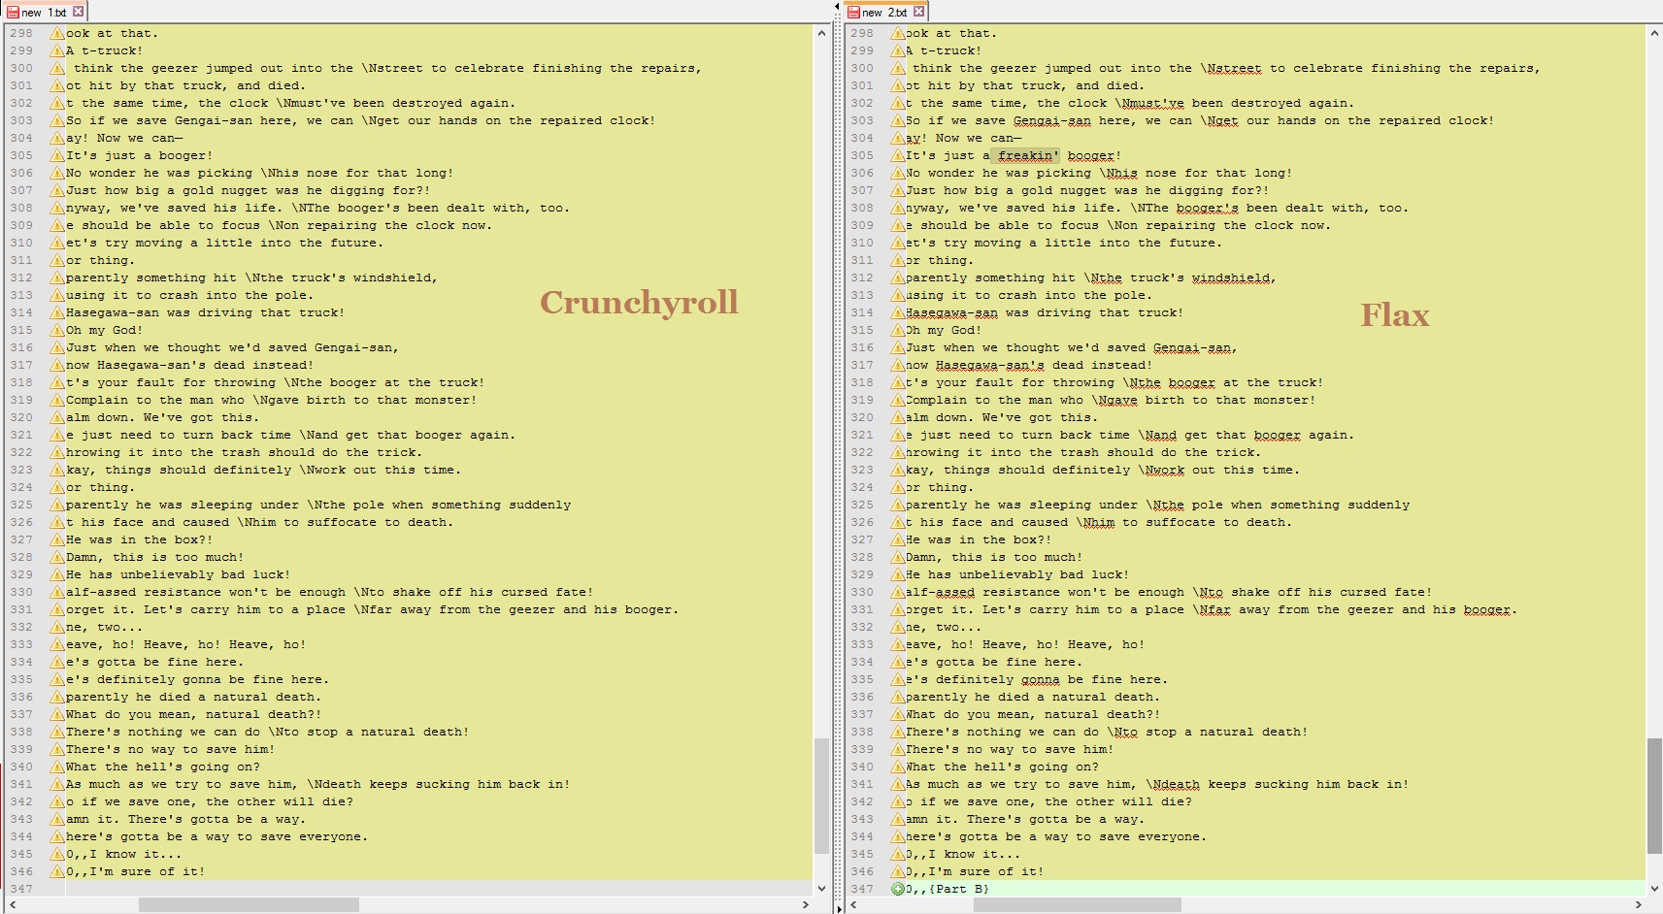This screenshot has height=914, width=1663.
Task: Click warning marker on line 310 in new 2.txt
Action: [897, 243]
